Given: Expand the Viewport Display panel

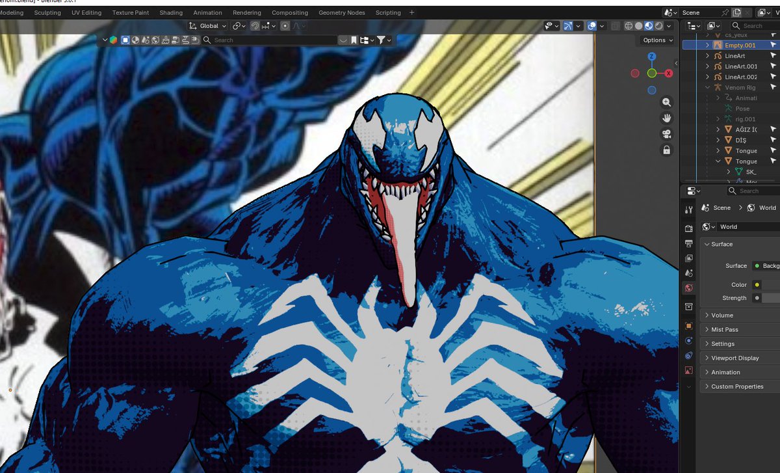Looking at the screenshot, I should 741,358.
